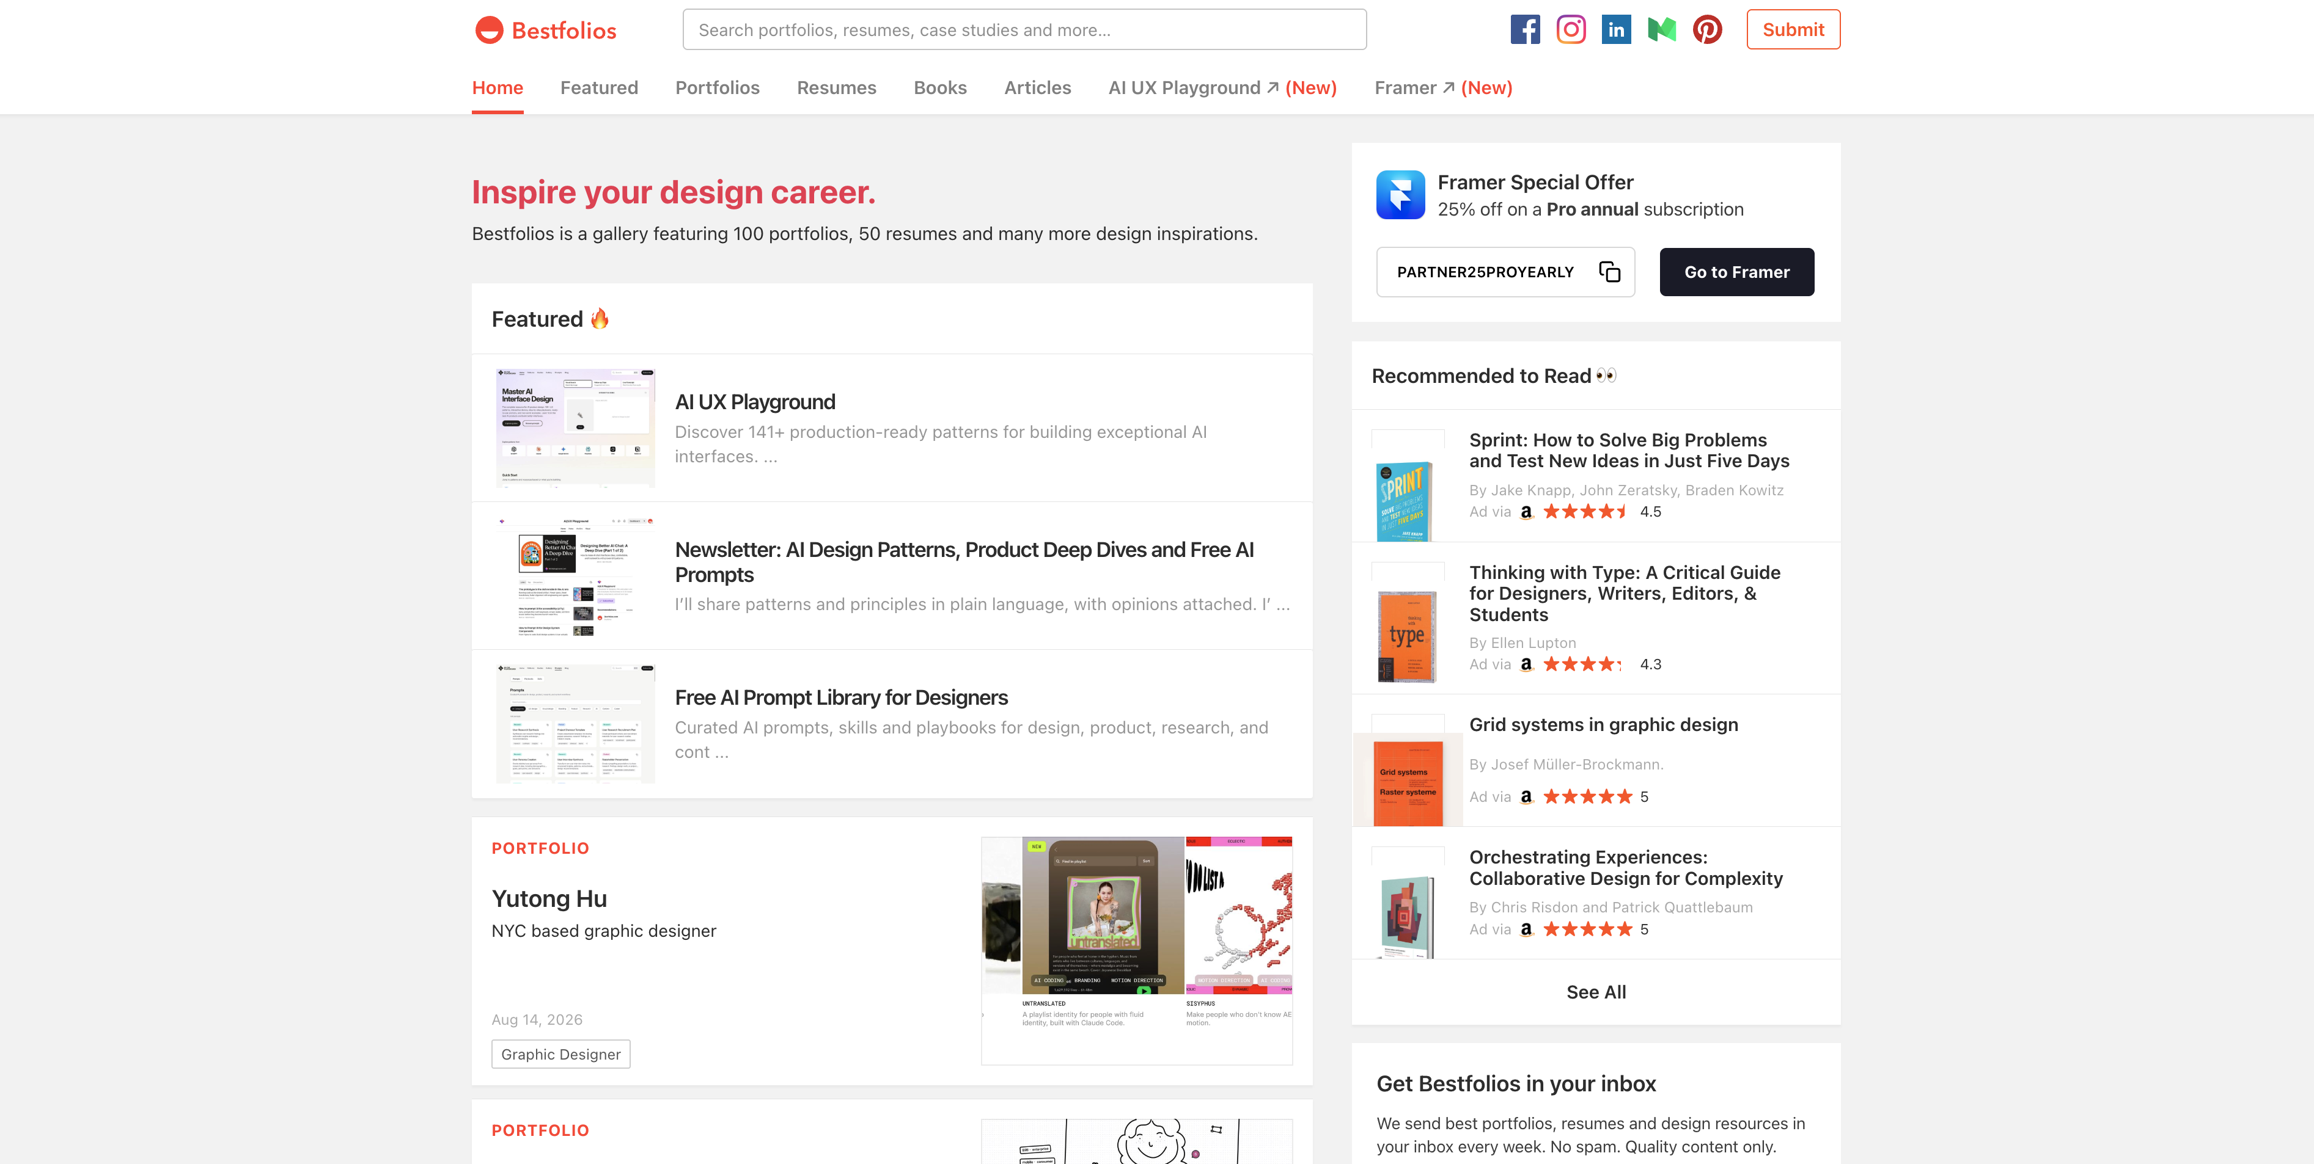
Task: Click the 'Framer Special Offer' heading
Action: [x=1535, y=182]
